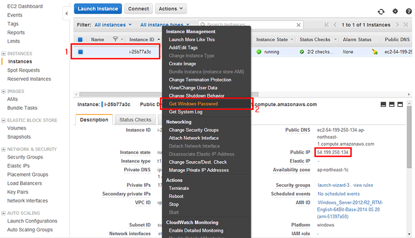Open the Actions dropdown button
415x238 pixels.
(171, 9)
